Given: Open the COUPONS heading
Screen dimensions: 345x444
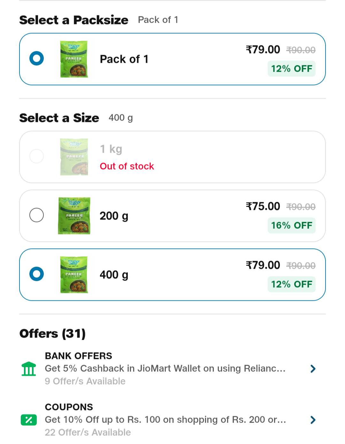Looking at the screenshot, I should pyautogui.click(x=69, y=407).
